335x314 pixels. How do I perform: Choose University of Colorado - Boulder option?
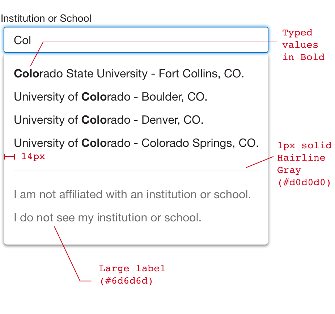[110, 97]
